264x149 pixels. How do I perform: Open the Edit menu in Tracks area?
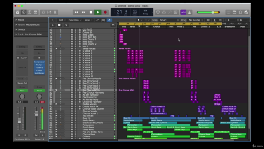62,20
